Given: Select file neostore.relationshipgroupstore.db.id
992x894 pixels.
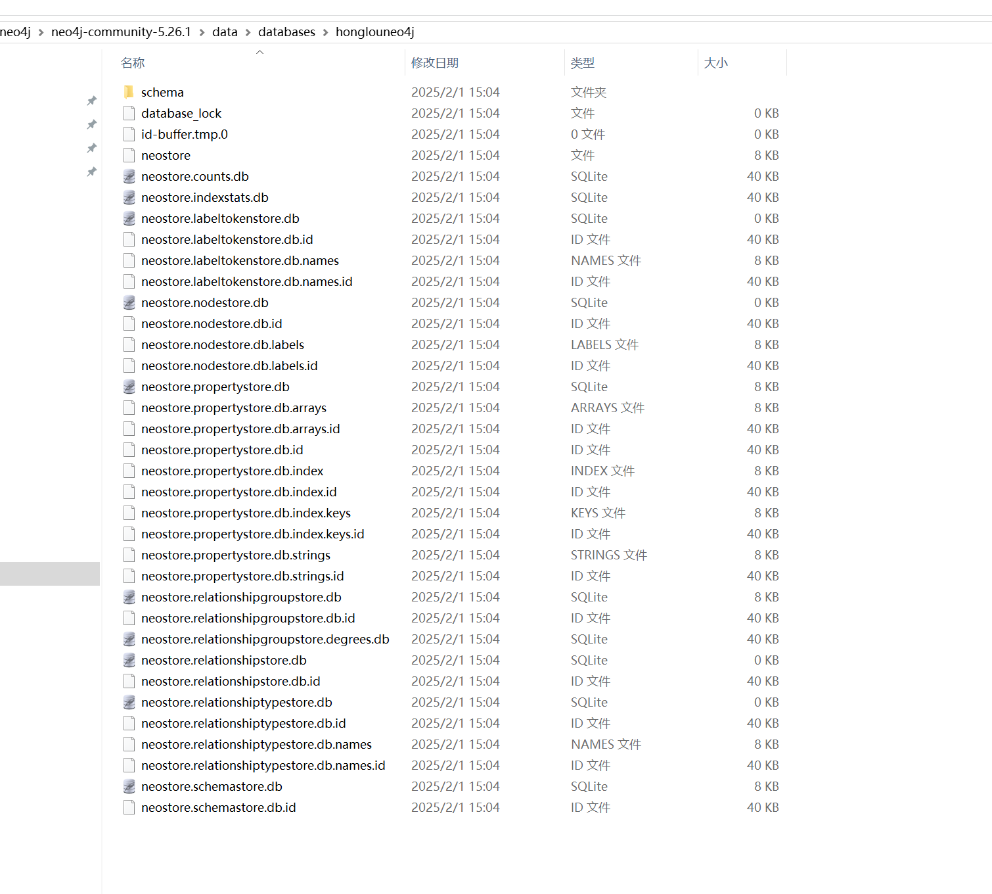Looking at the screenshot, I should click(x=248, y=618).
